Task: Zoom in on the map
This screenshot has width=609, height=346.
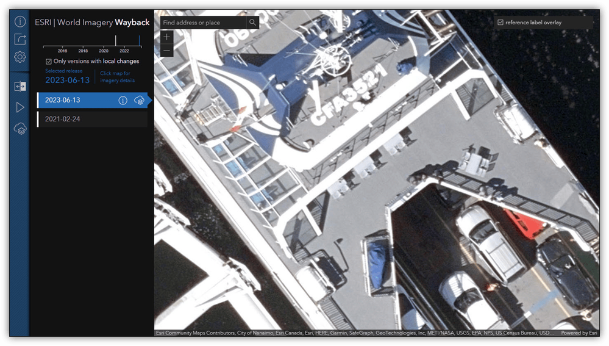Action: coord(166,37)
